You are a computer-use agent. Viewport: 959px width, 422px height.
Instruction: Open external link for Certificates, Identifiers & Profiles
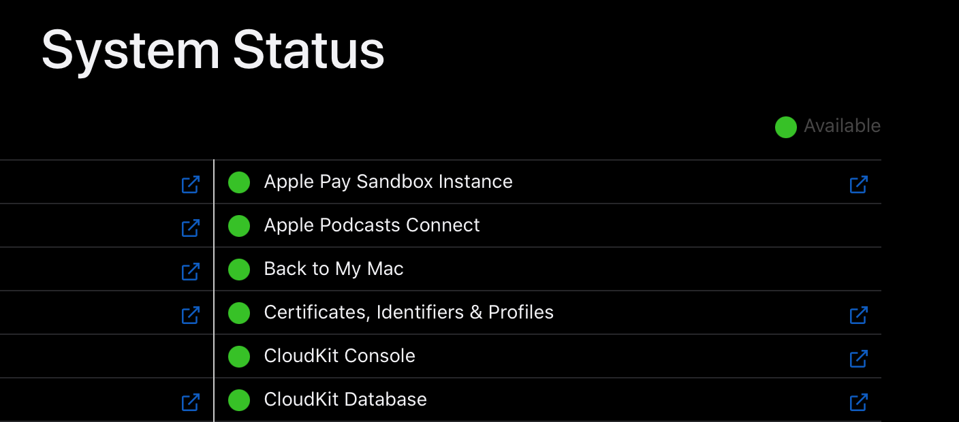point(858,314)
